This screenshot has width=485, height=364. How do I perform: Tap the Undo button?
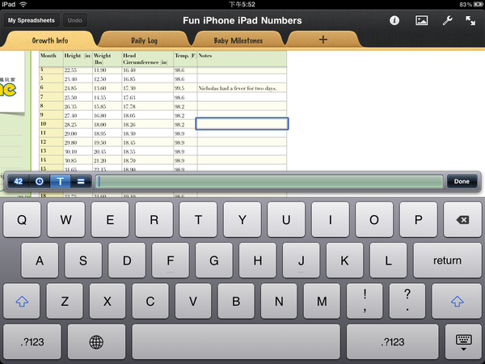pos(75,20)
